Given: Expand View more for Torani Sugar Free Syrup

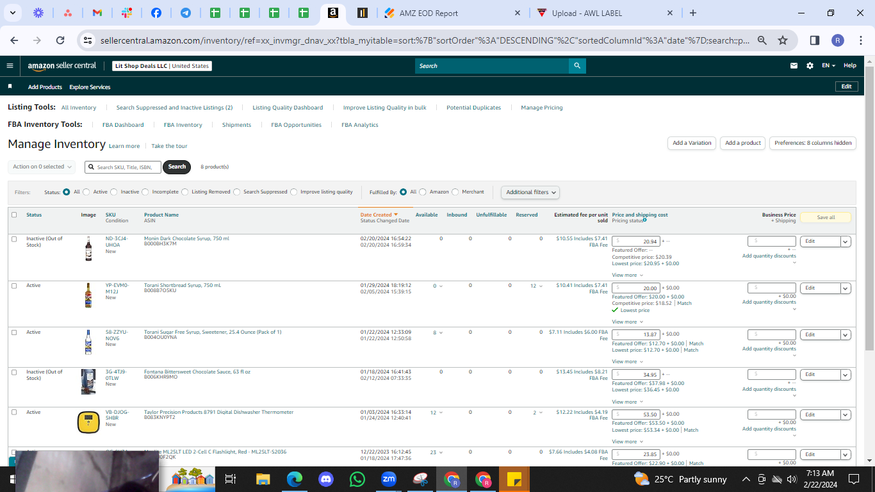Looking at the screenshot, I should click(x=626, y=361).
